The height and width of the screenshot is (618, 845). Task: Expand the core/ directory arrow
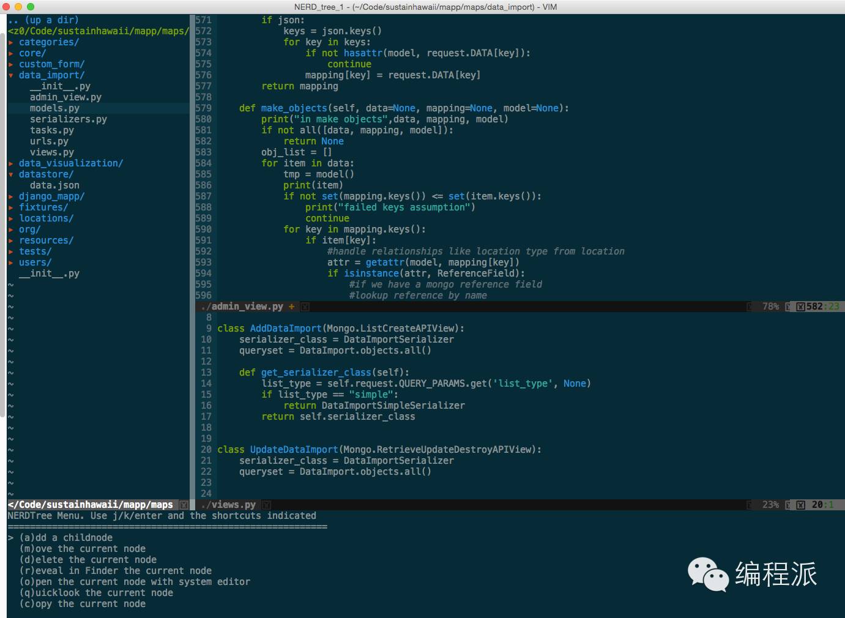coord(11,53)
